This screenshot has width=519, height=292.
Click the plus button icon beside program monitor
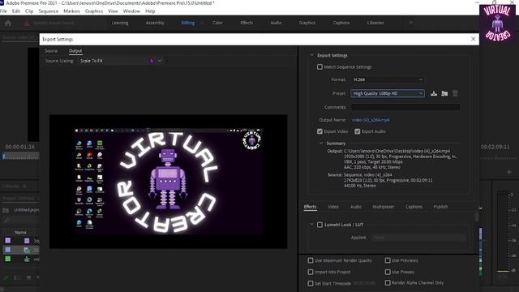(x=509, y=172)
